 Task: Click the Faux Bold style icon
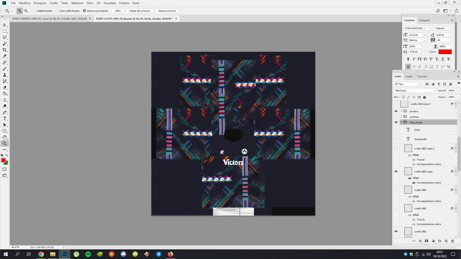point(408,59)
